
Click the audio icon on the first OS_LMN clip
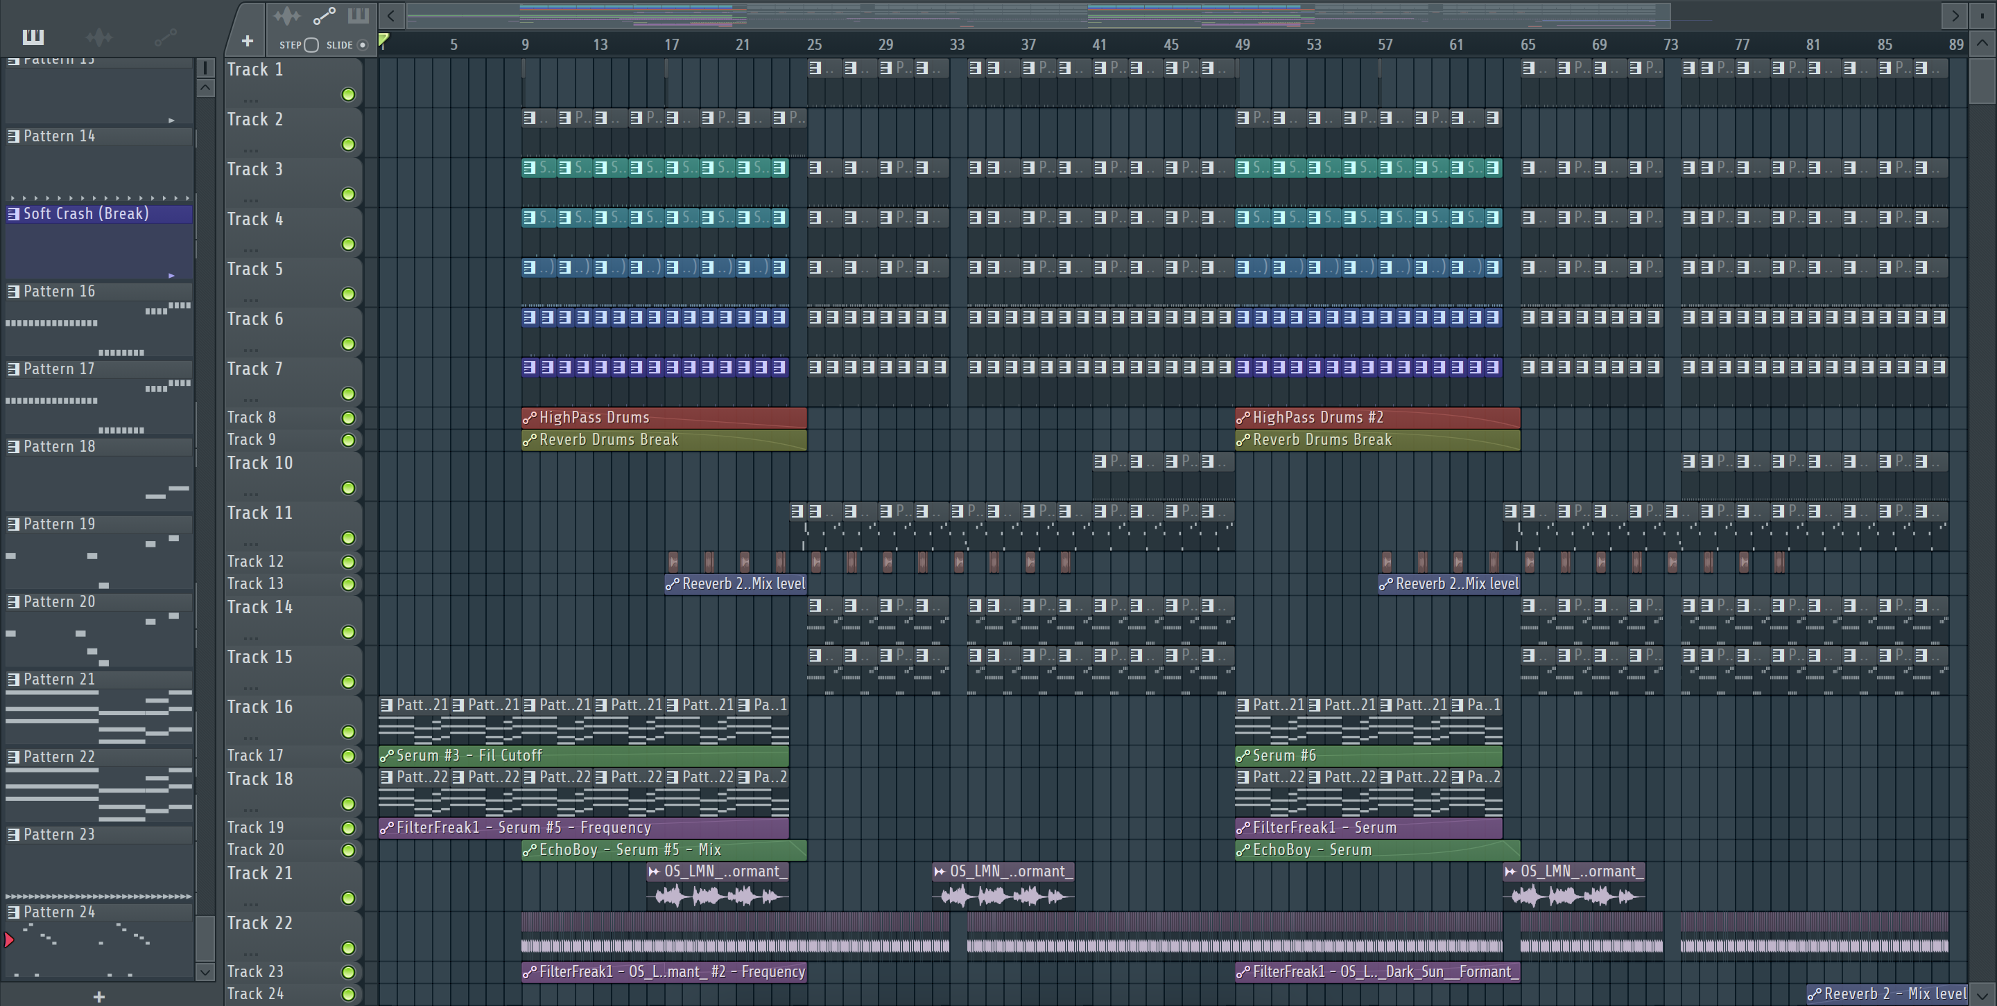coord(655,872)
